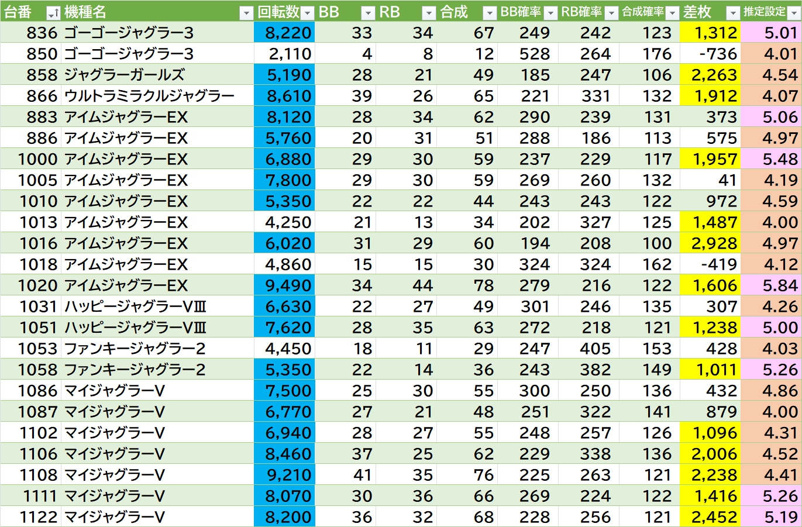Select estimated setting cell 5.48

point(771,159)
